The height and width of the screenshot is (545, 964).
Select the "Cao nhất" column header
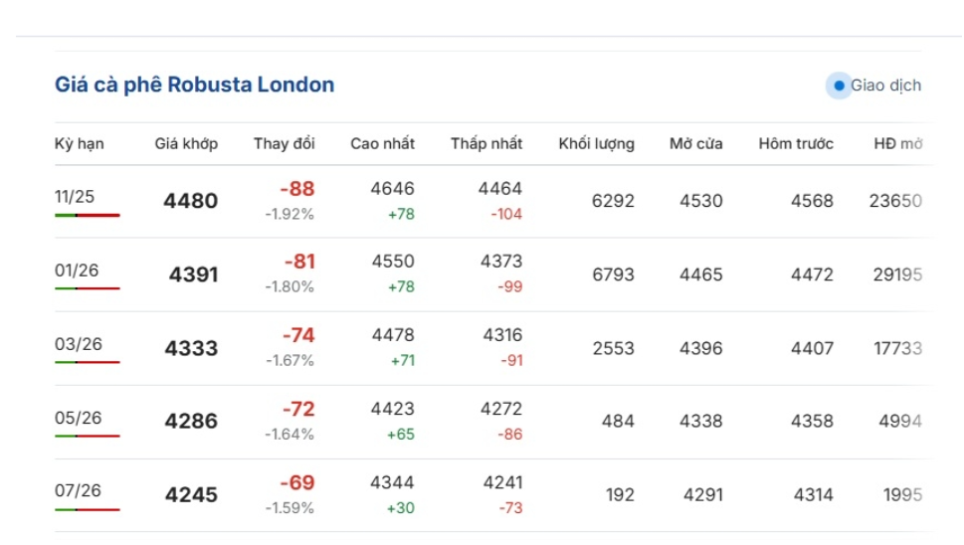(382, 144)
